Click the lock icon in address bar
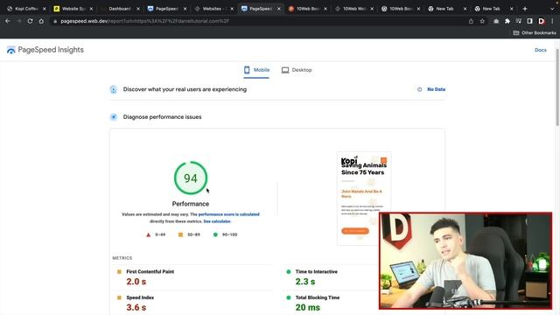Viewport: 560px width, 315px height. 54,21
